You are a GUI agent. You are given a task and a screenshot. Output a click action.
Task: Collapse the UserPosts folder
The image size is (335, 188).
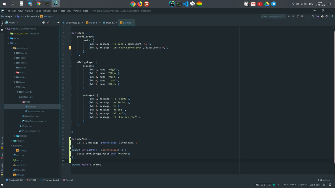click(18, 97)
